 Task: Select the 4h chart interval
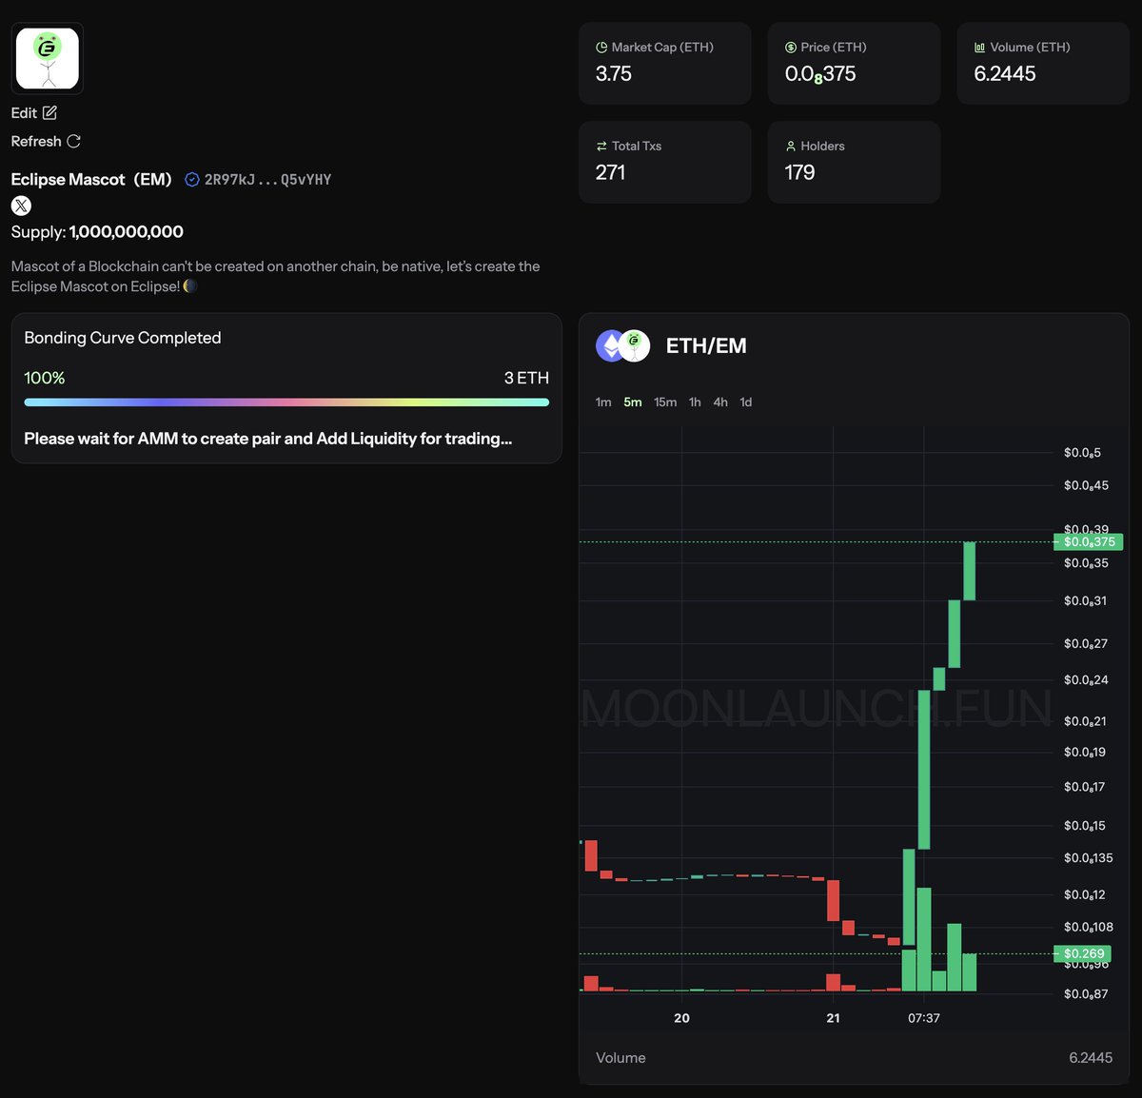pyautogui.click(x=720, y=402)
